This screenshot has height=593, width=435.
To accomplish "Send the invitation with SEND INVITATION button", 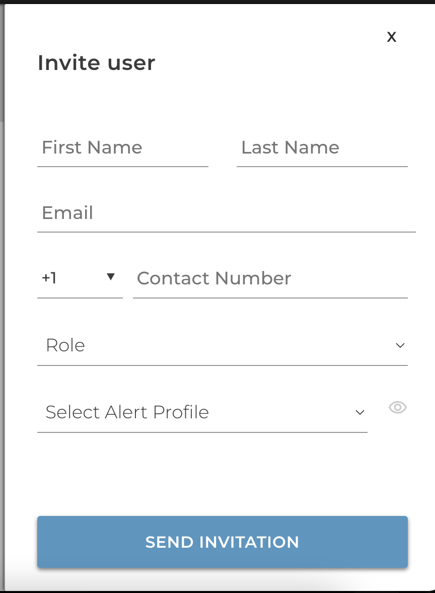I will 223,542.
